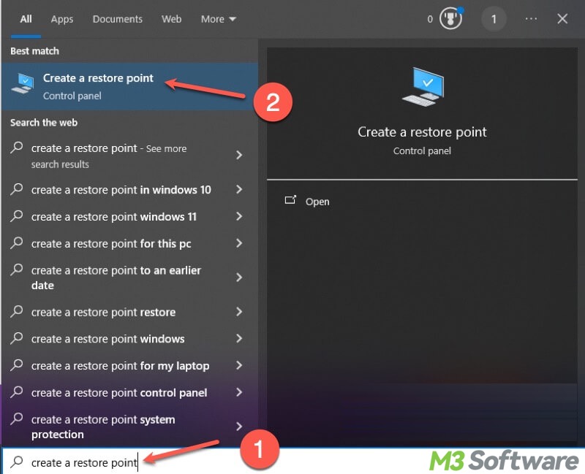Click Open in the preview pane
The height and width of the screenshot is (474, 585).
[x=317, y=202]
